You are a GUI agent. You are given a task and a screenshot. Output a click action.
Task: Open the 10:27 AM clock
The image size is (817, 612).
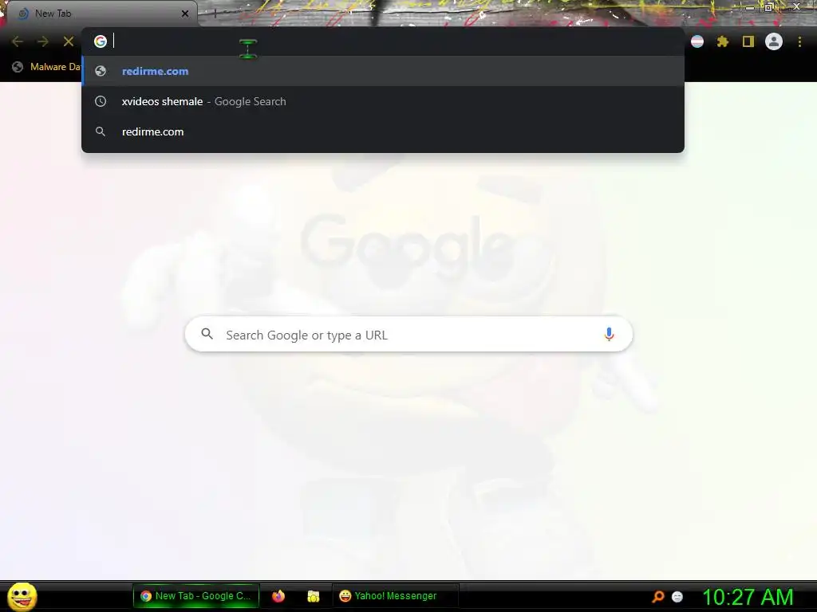[x=748, y=597]
